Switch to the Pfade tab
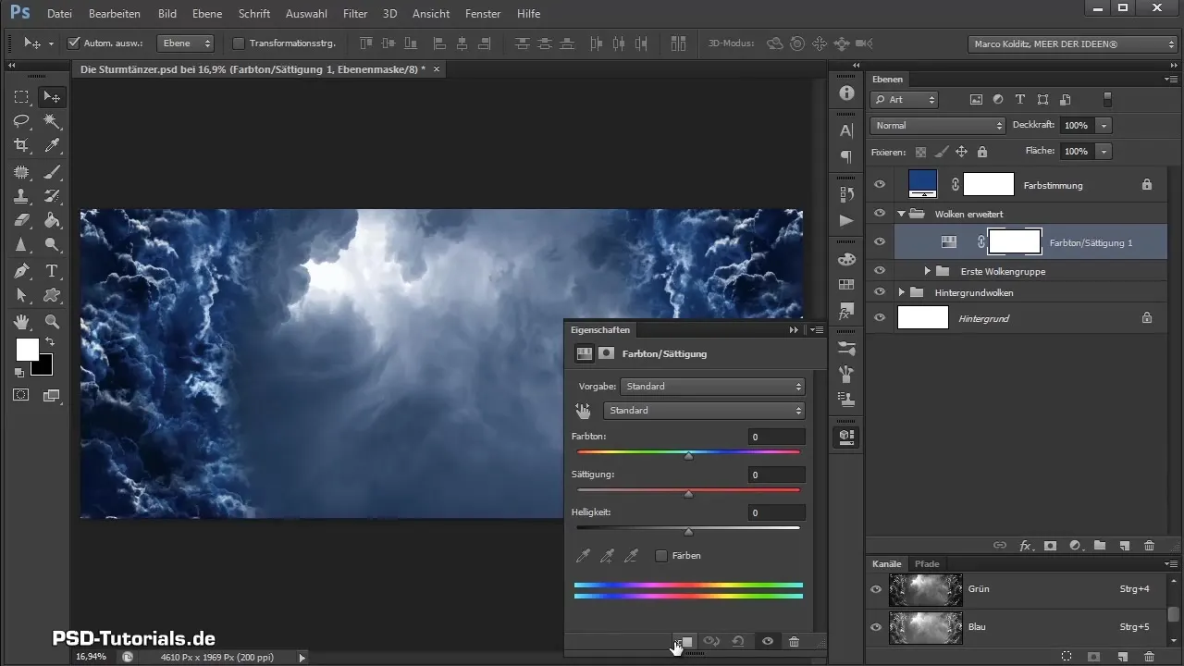 coord(926,563)
